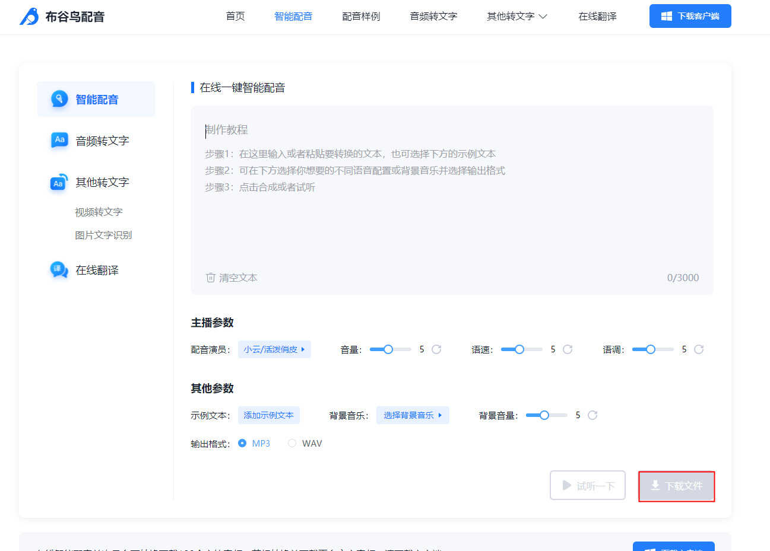Click 添加示例文本 button
This screenshot has width=770, height=551.
click(x=269, y=415)
